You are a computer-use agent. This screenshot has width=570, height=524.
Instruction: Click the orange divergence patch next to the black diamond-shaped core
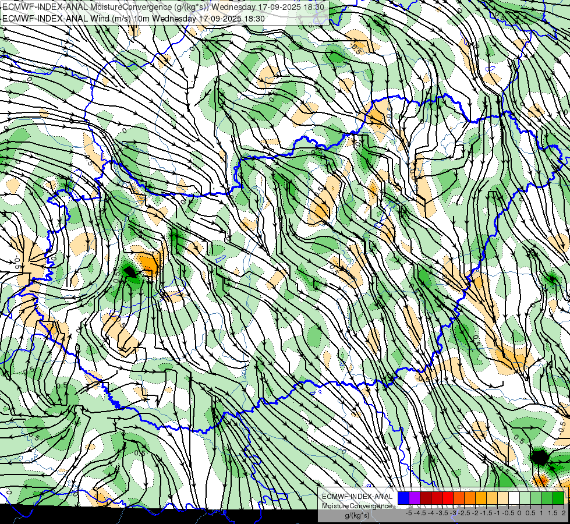coord(150,264)
